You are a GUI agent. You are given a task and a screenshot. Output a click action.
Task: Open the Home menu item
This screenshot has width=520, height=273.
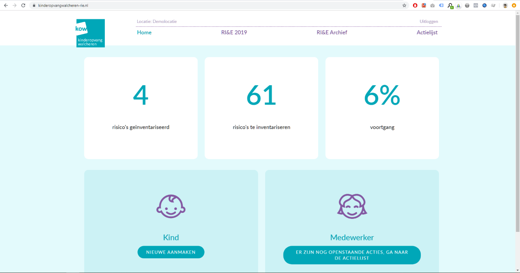pyautogui.click(x=144, y=32)
